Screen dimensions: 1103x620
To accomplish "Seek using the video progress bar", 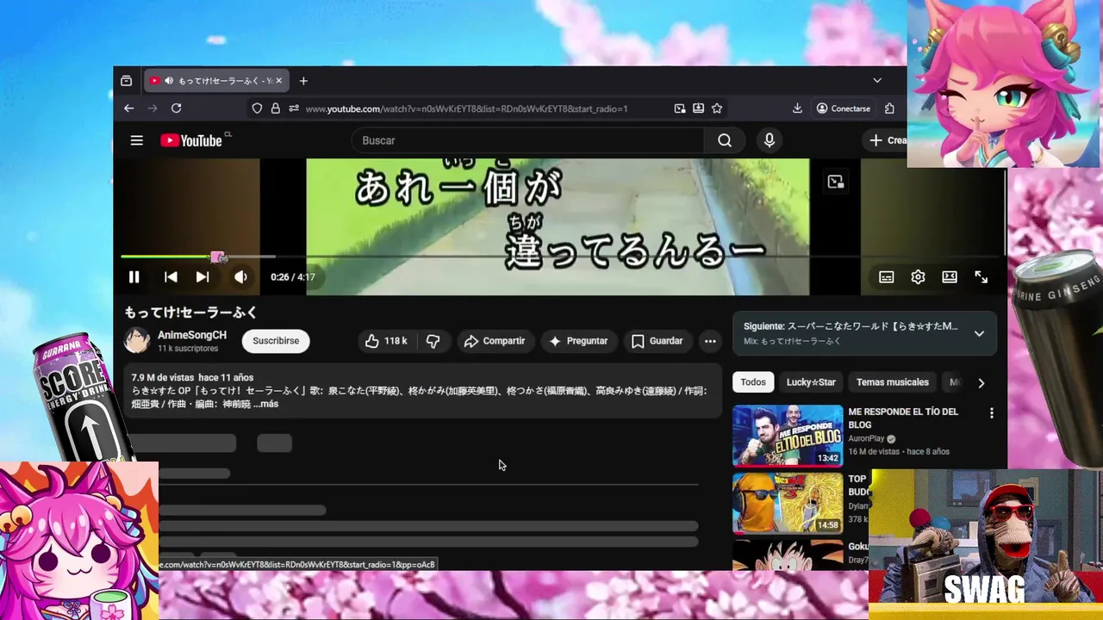I will click(560, 257).
